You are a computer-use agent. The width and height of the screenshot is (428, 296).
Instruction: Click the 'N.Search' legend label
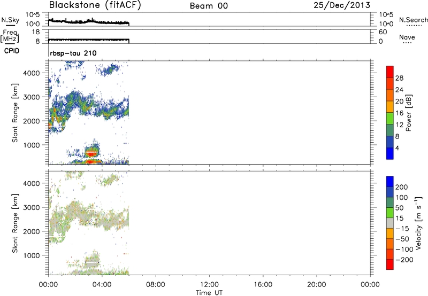click(x=413, y=20)
